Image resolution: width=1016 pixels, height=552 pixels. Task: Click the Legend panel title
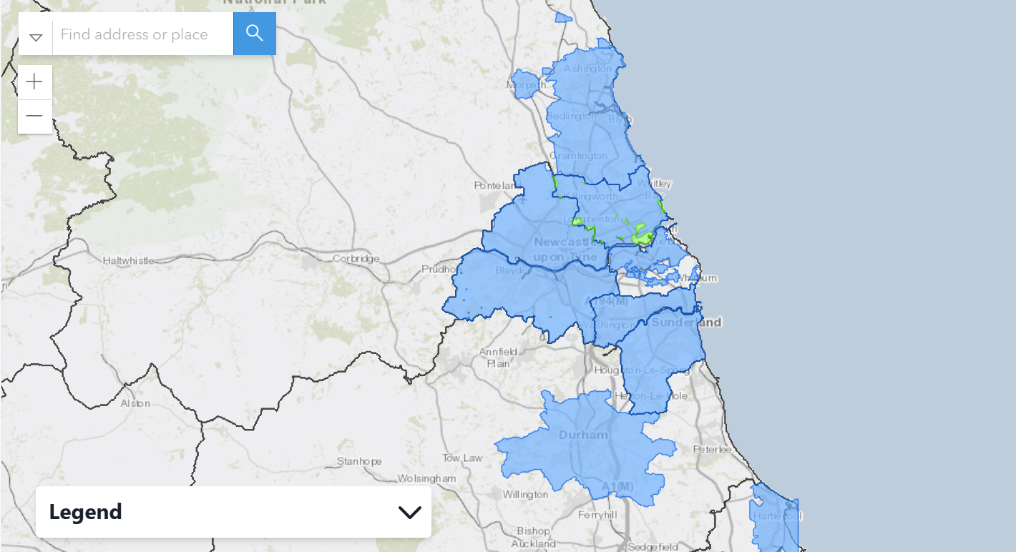[x=86, y=512]
